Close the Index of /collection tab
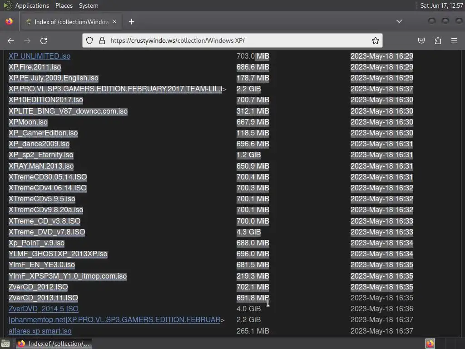This screenshot has height=349, width=465. (x=114, y=22)
